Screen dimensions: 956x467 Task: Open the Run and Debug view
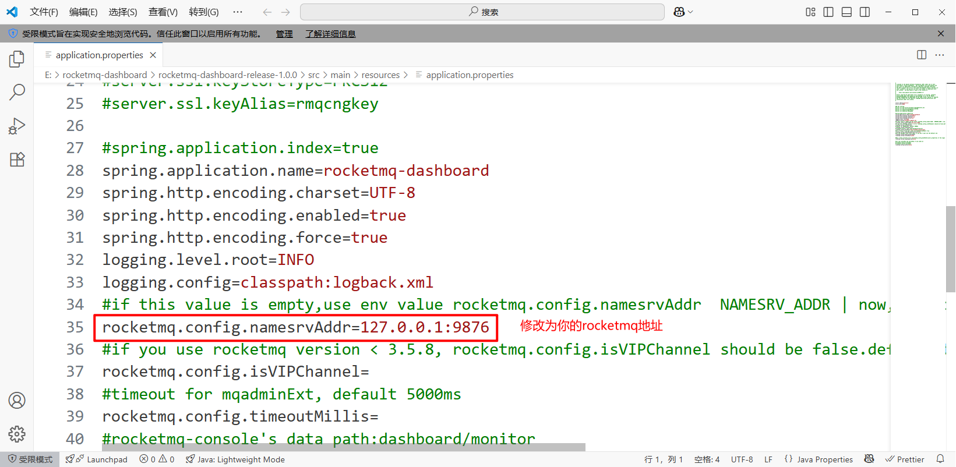coord(17,126)
